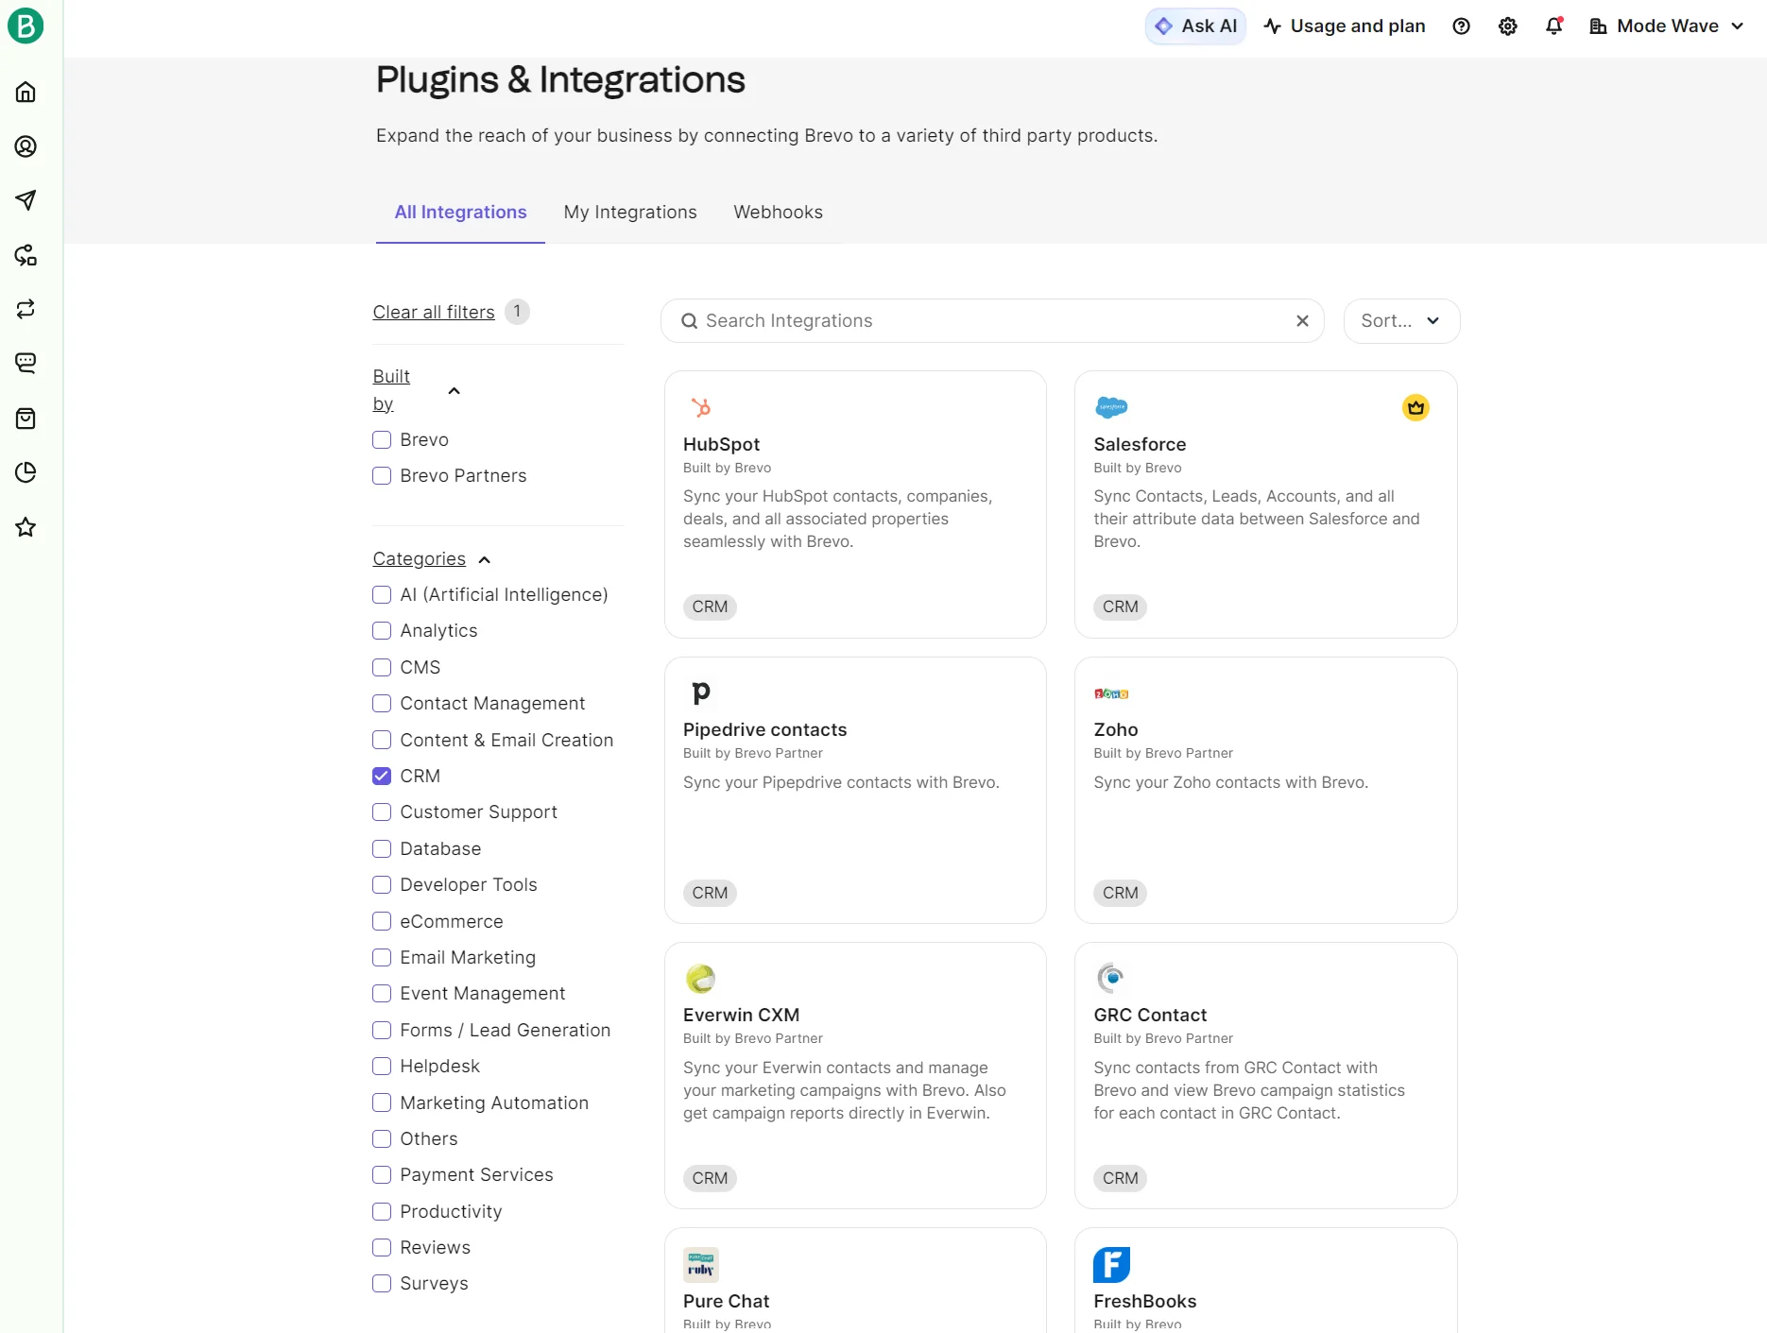Uncheck the CRM category checkbox
Screen dimensions: 1767x1333
click(382, 777)
